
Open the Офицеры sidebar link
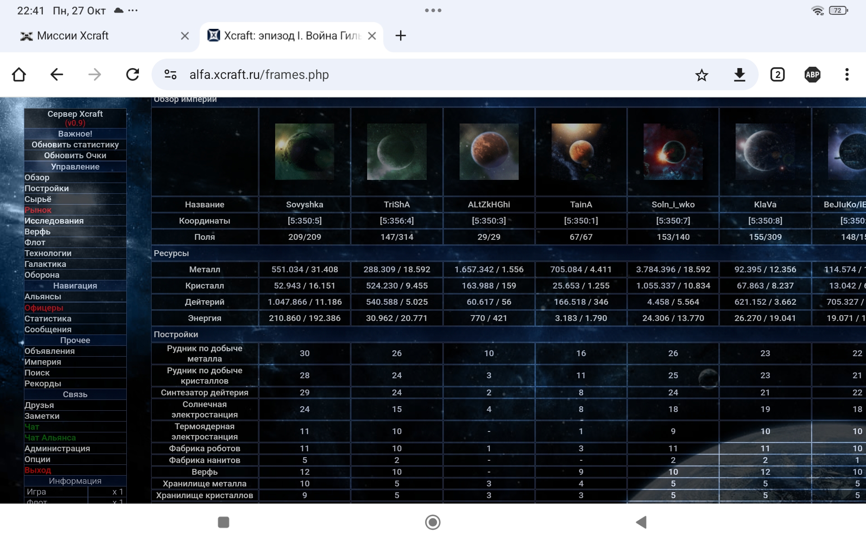(x=44, y=308)
